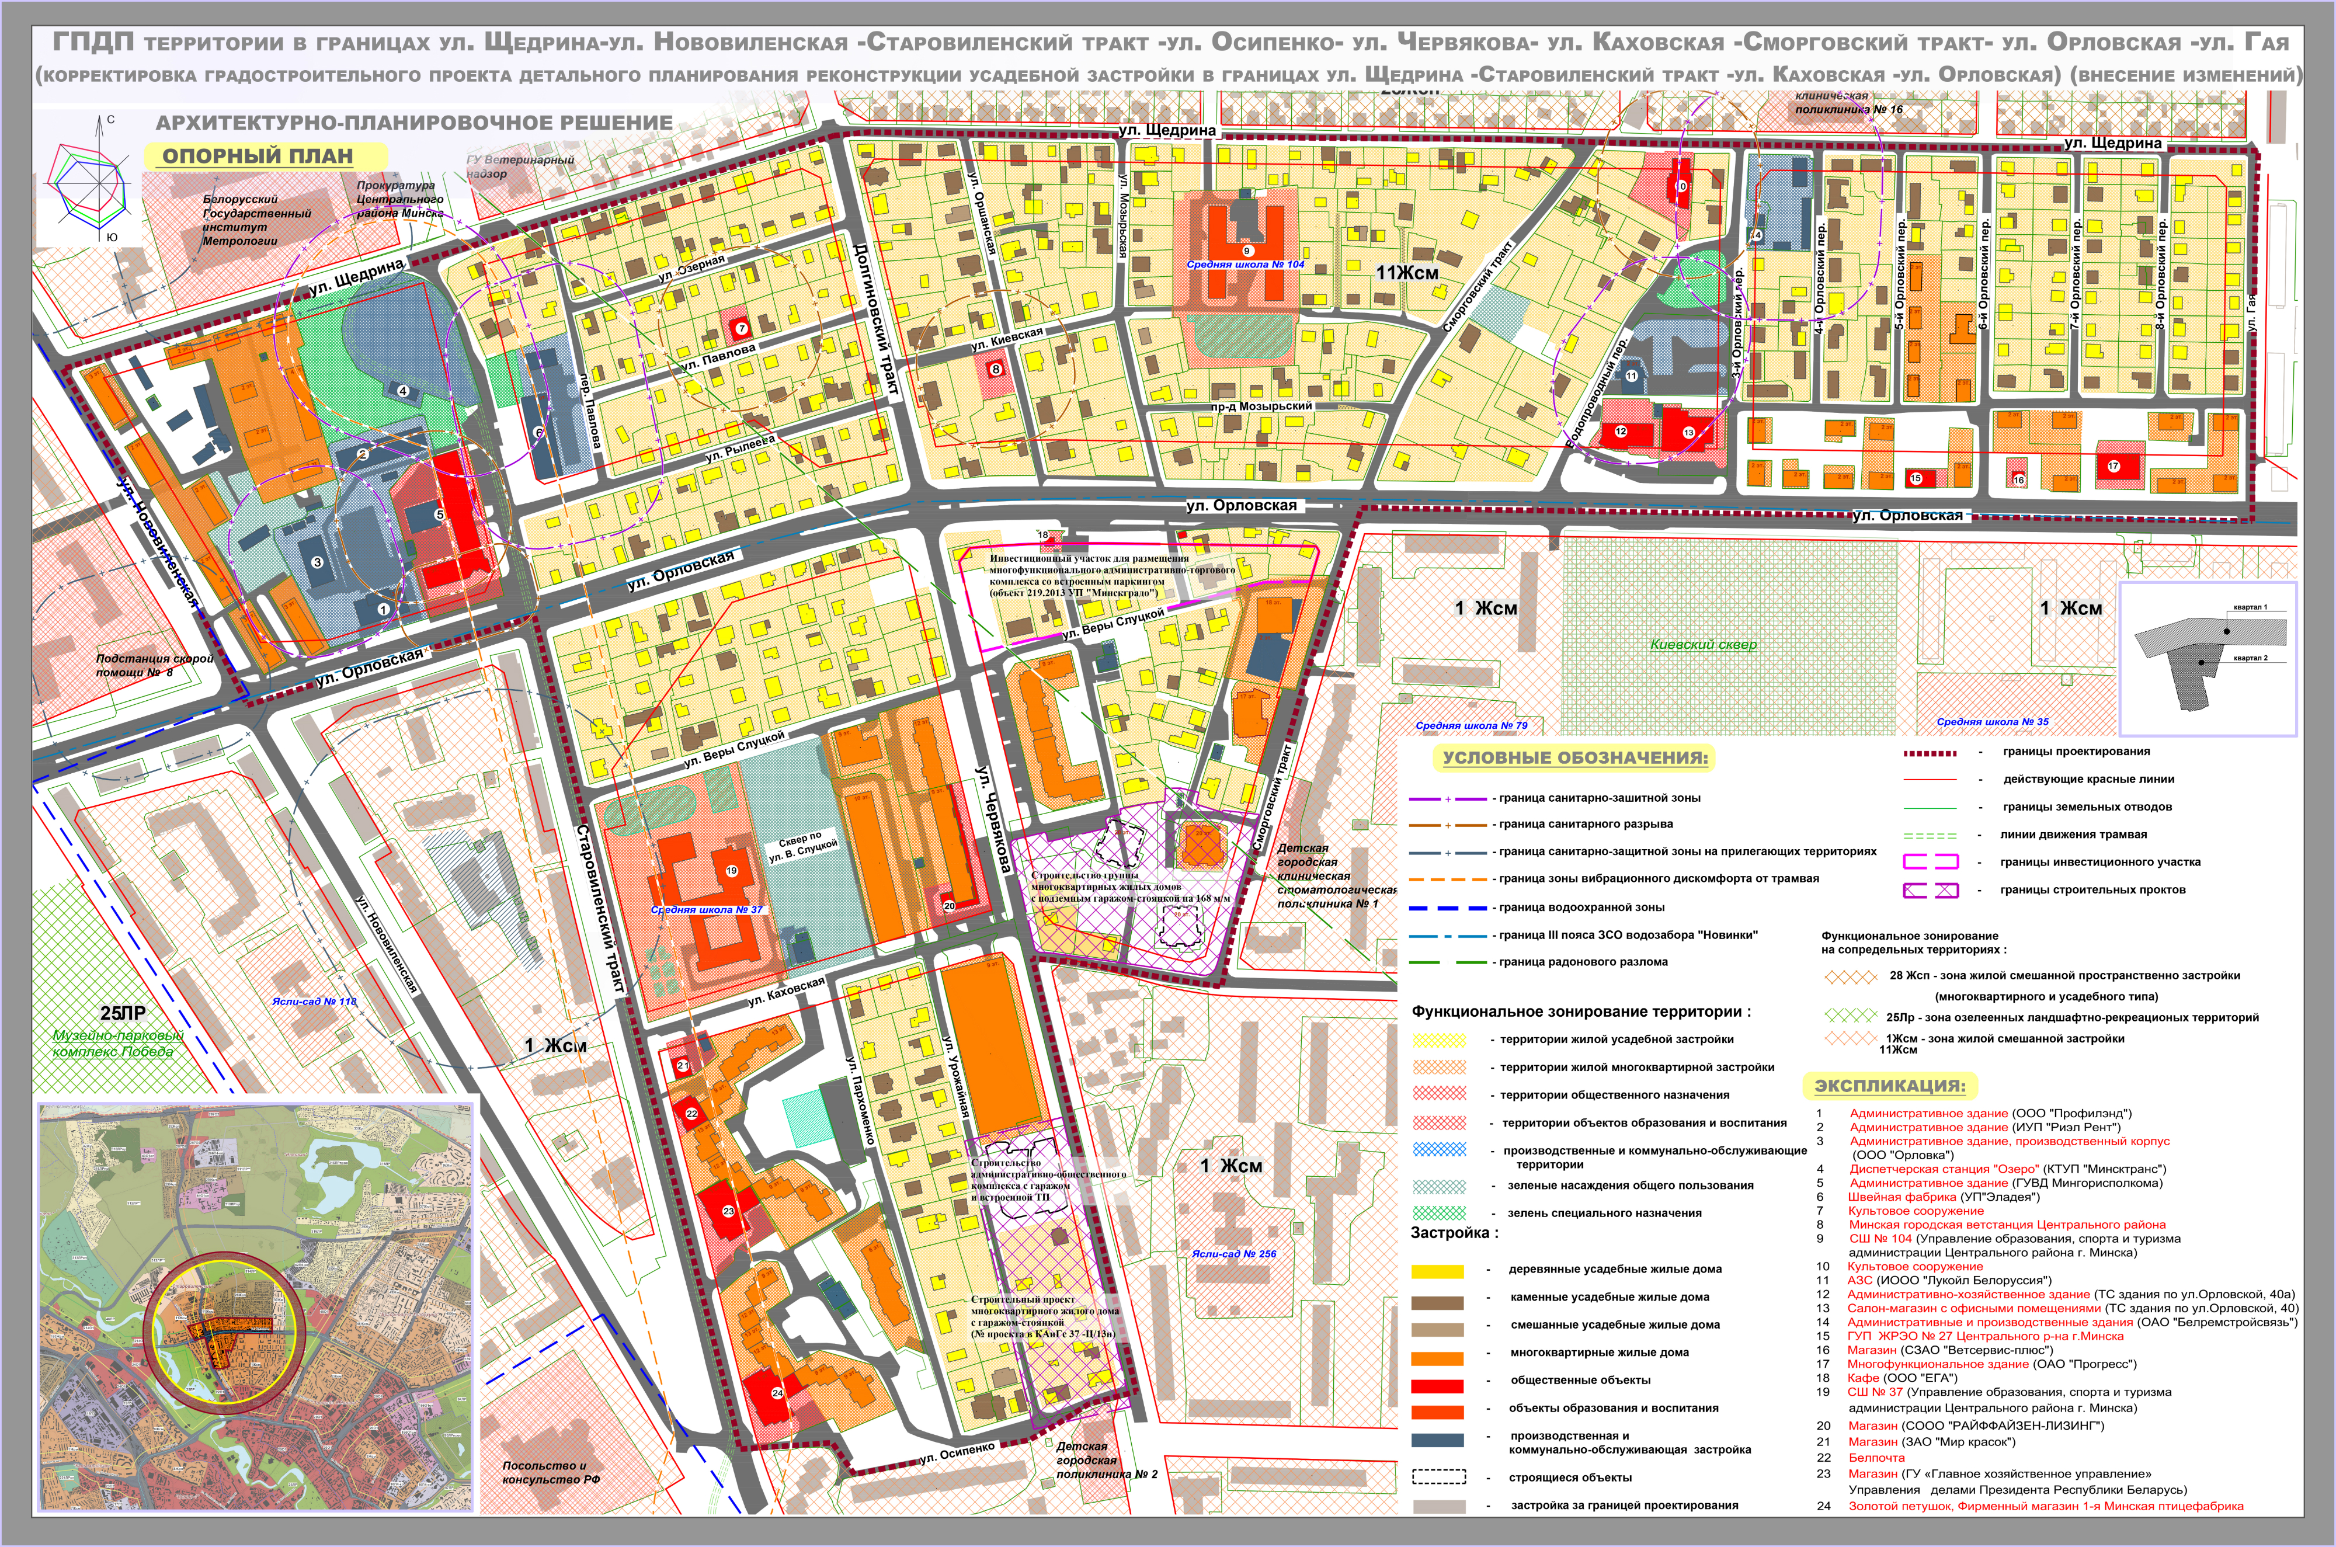The width and height of the screenshot is (2336, 1547).
Task: Click the crossed 'границы строительных проктов' symbol
Action: (x=1931, y=890)
